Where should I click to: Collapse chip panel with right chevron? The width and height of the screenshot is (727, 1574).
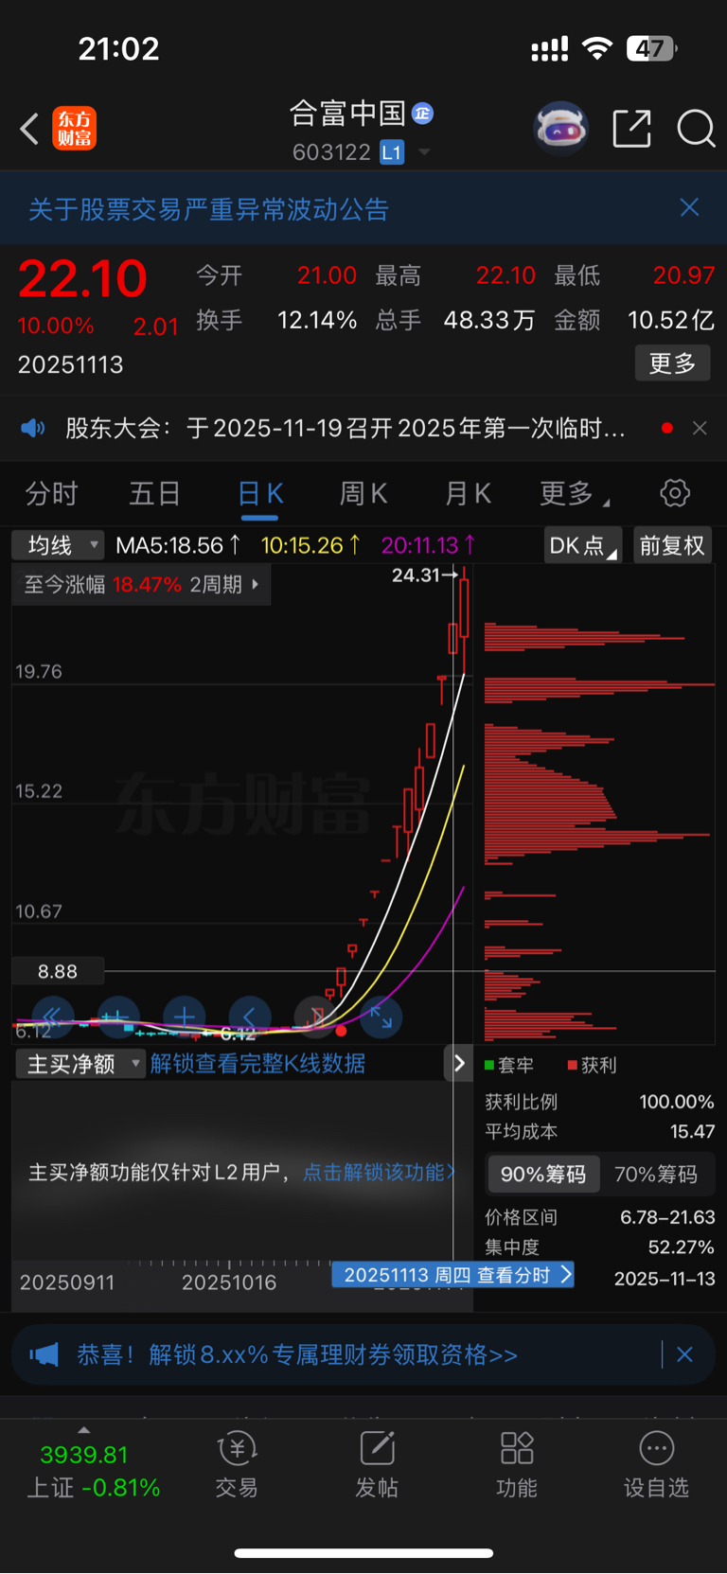coord(459,1063)
